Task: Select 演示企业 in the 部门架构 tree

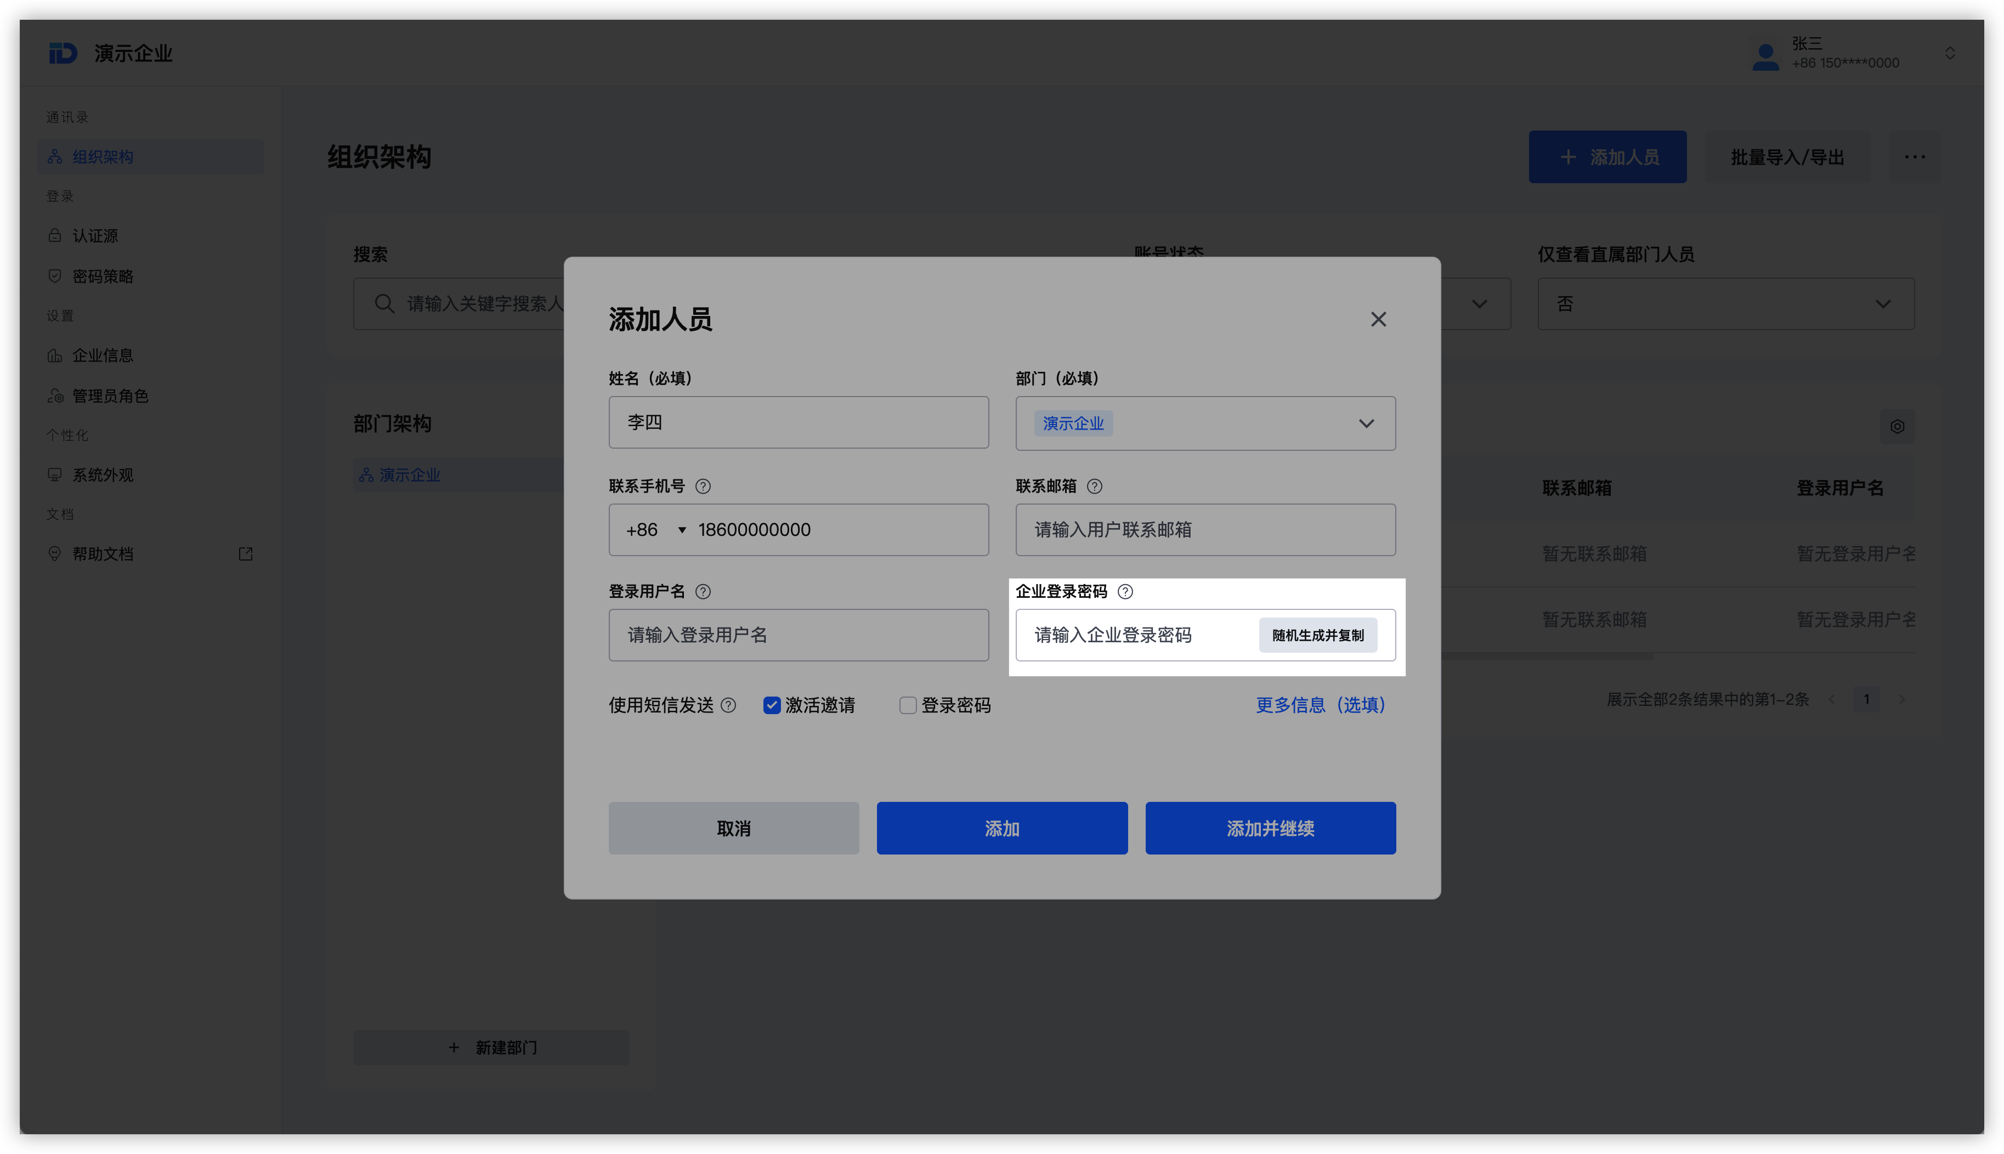Action: click(409, 476)
